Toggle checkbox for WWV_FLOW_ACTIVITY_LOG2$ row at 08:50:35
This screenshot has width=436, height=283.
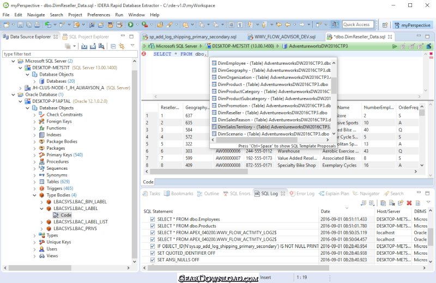click(x=153, y=232)
